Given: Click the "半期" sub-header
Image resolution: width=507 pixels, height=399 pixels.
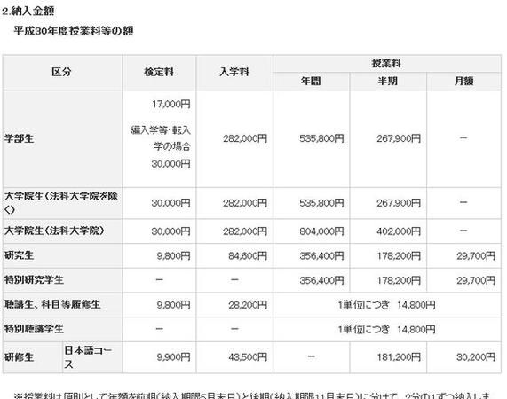Looking at the screenshot, I should 387,81.
